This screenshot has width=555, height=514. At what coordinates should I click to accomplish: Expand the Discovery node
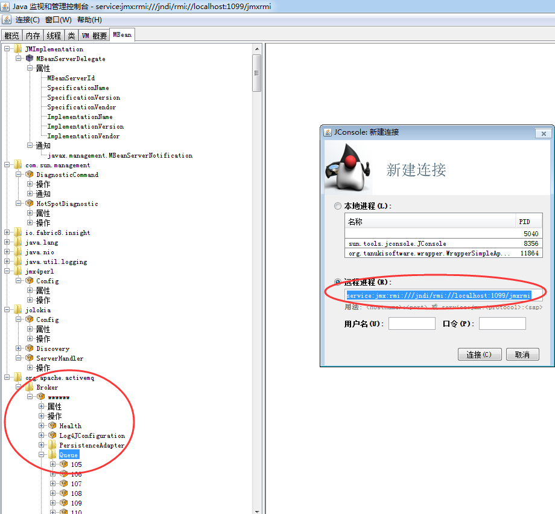[x=19, y=349]
